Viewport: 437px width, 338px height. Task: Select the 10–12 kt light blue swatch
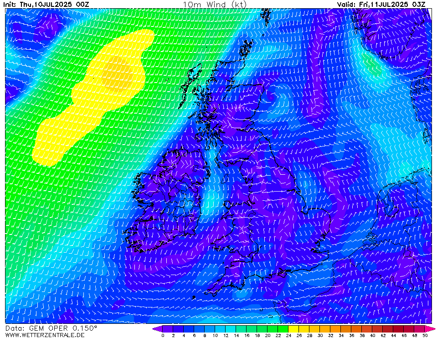click(x=220, y=329)
